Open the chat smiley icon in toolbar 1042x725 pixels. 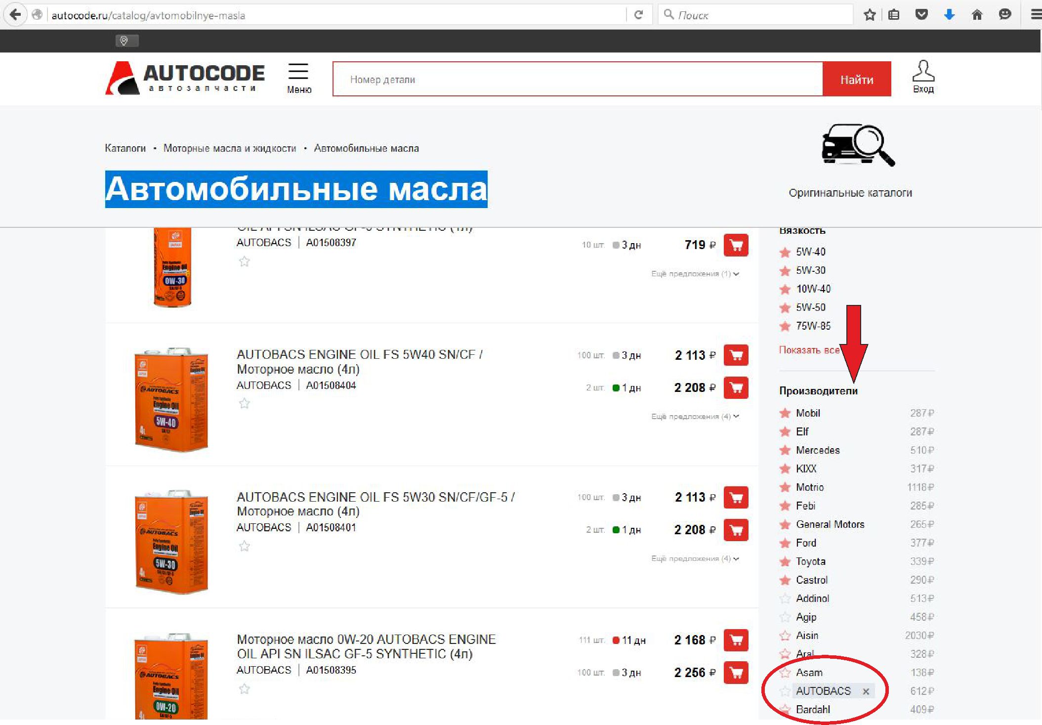click(1004, 15)
